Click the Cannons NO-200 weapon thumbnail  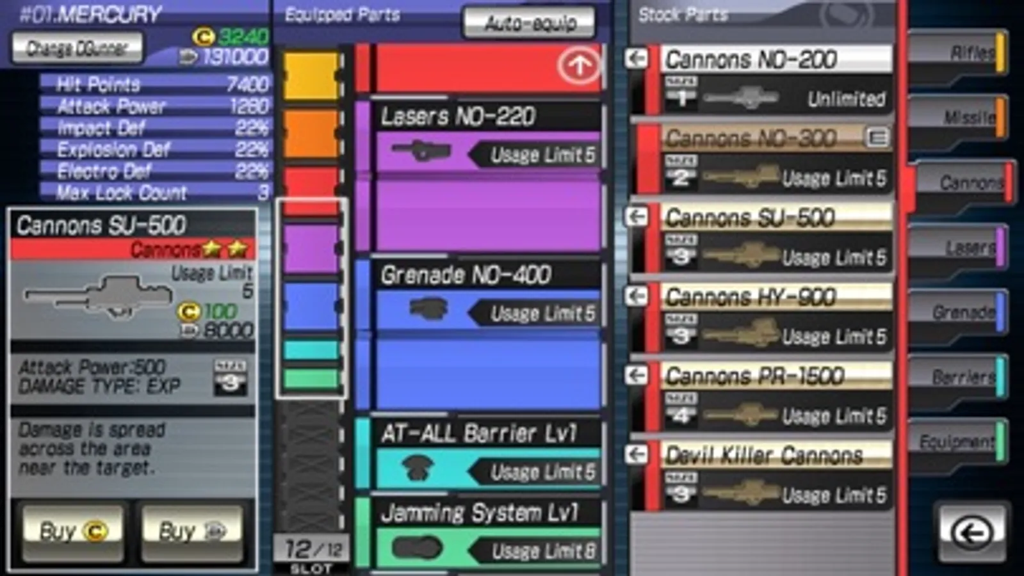pos(742,98)
